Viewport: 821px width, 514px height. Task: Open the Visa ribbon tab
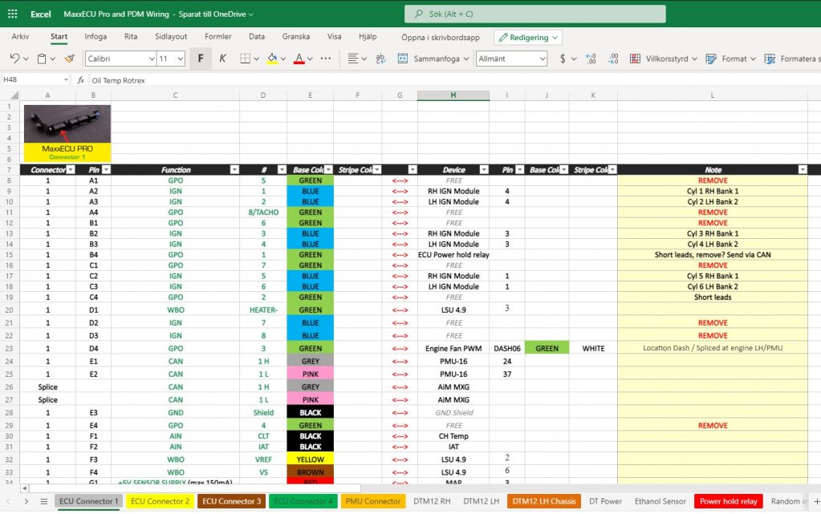(334, 37)
